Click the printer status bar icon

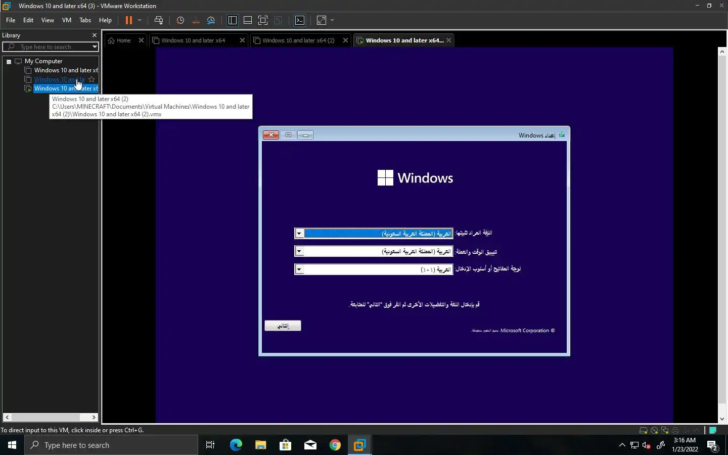point(675,431)
